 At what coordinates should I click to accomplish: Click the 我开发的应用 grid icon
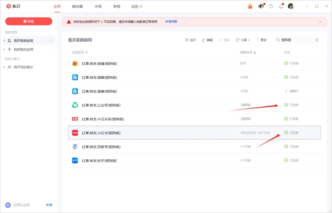(9, 41)
